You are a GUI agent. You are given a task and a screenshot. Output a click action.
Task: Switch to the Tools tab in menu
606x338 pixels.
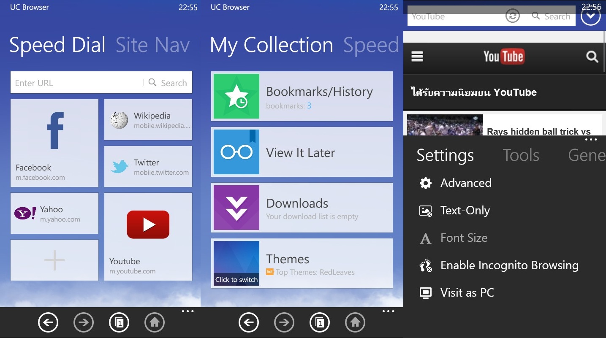pyautogui.click(x=521, y=155)
